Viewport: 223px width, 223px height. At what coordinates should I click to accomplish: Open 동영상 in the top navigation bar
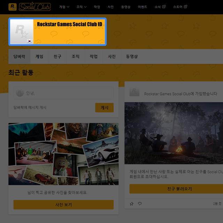(125, 7)
